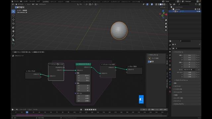Screen dimensions: 212x119
Task: Open the Modifier wrench properties tab
Action: [x=170, y=72]
